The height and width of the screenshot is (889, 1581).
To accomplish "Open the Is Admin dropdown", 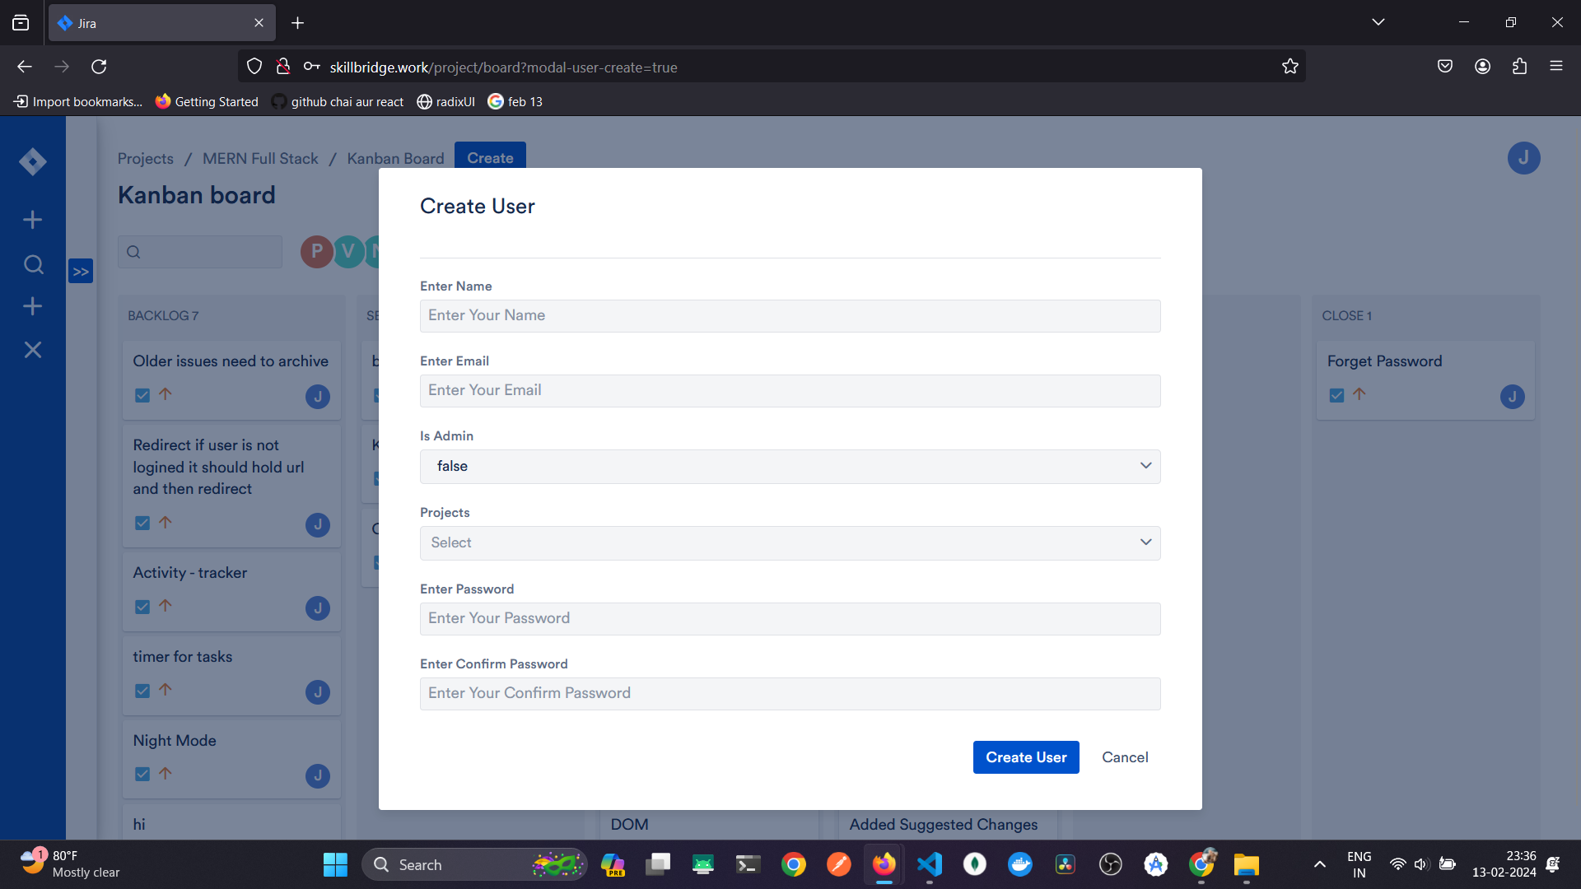I will pyautogui.click(x=790, y=466).
